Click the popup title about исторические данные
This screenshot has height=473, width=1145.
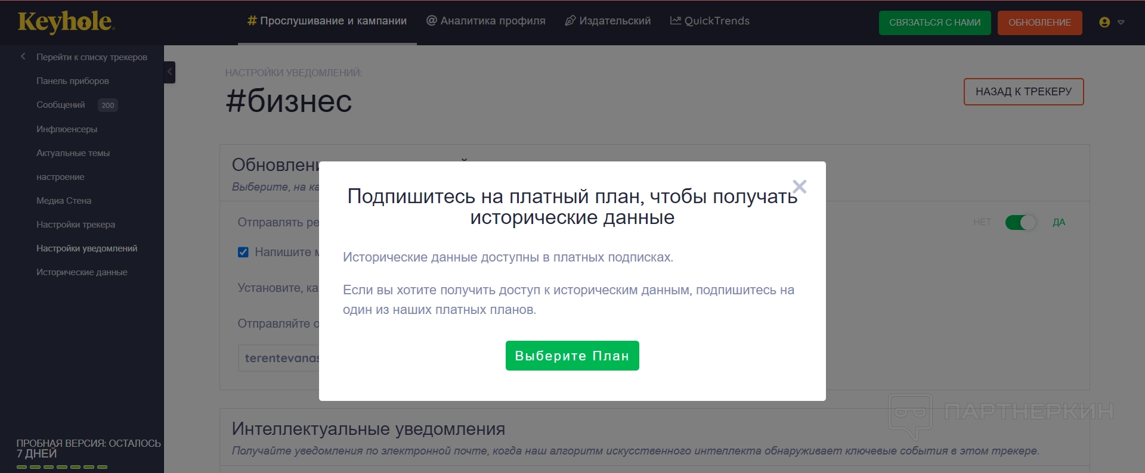(572, 207)
